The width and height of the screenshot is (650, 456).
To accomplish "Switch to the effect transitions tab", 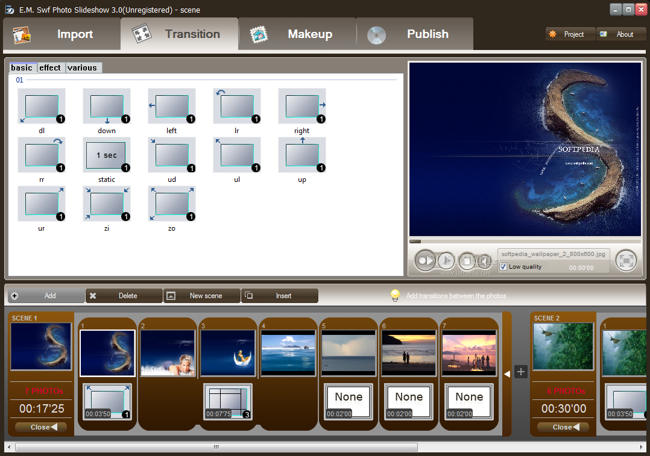I will tap(51, 67).
